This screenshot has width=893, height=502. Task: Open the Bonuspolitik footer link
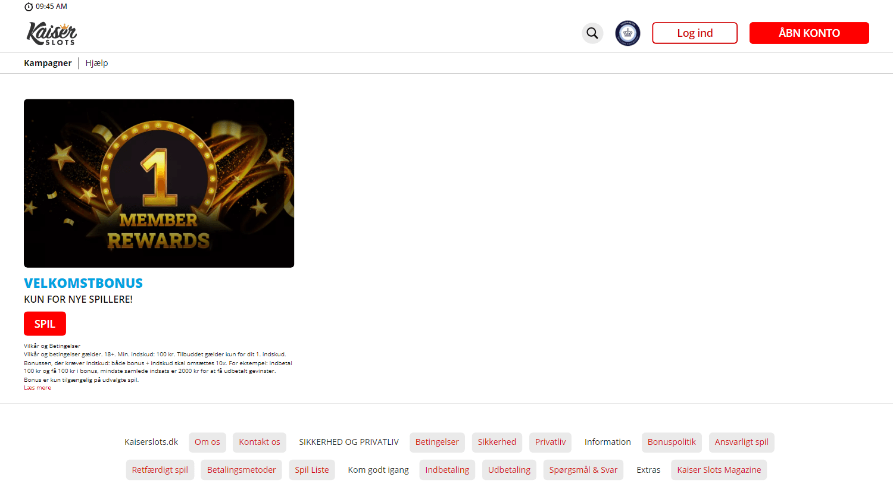coord(672,443)
